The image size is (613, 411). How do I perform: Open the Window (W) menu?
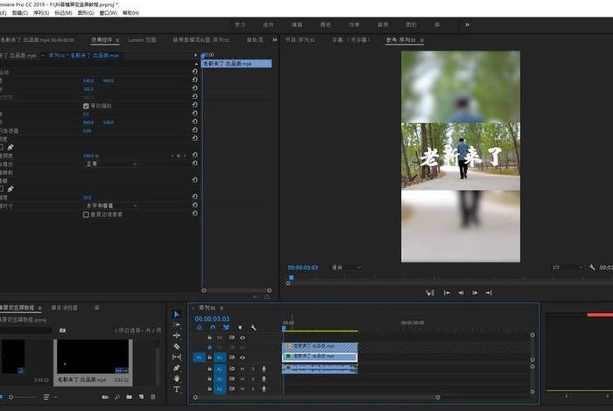(x=109, y=13)
